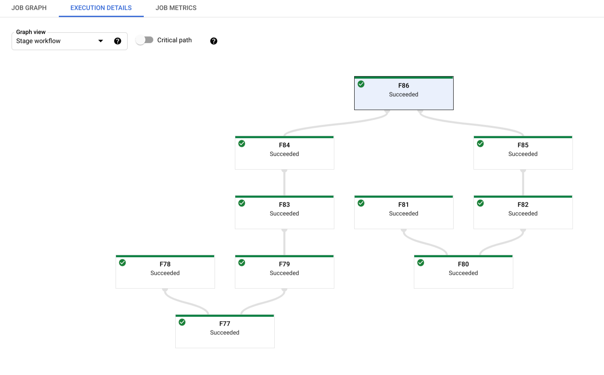Click the success check on stage F79
Image resolution: width=604 pixels, height=375 pixels.
click(242, 263)
